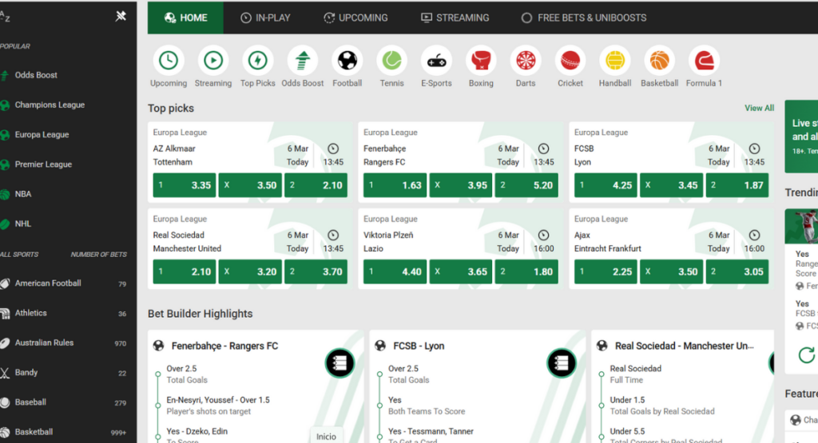Open the UPCOMING tab
Viewport: 818px width, 443px height.
click(x=355, y=18)
